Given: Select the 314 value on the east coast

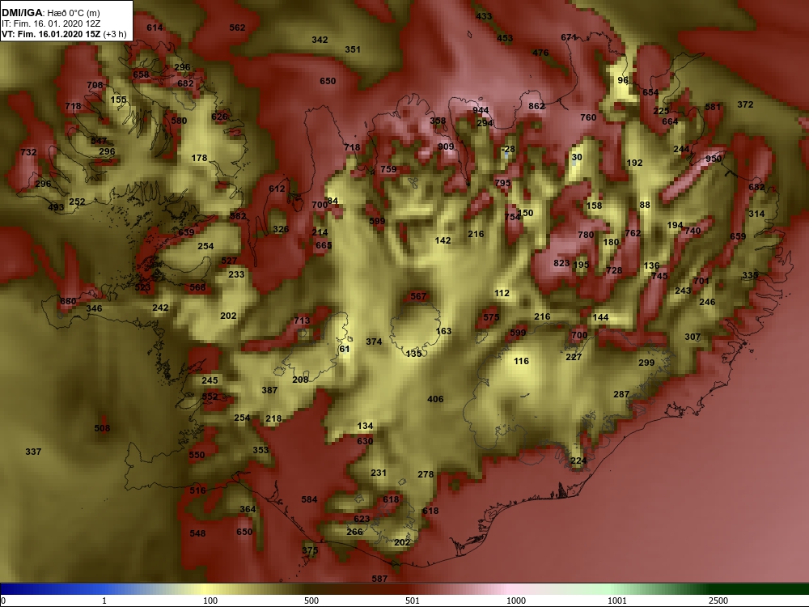Looking at the screenshot, I should pos(756,214).
